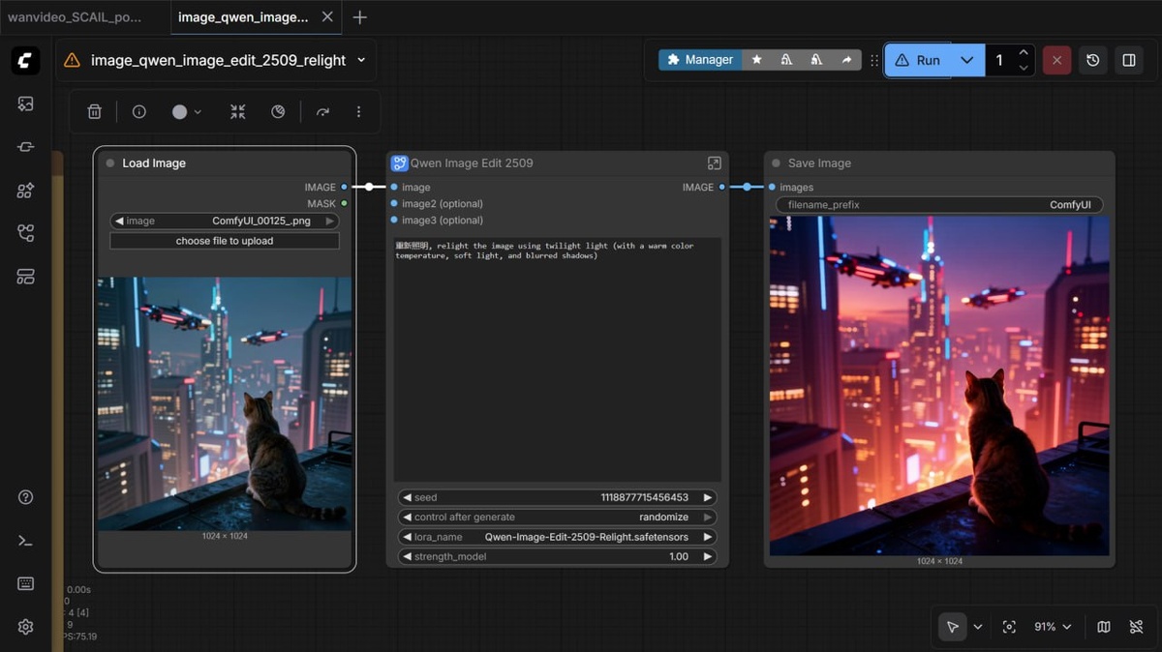Click the node info icon

(x=139, y=112)
